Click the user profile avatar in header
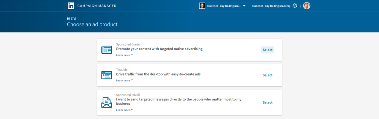This screenshot has height=119, width=379. 307,6
